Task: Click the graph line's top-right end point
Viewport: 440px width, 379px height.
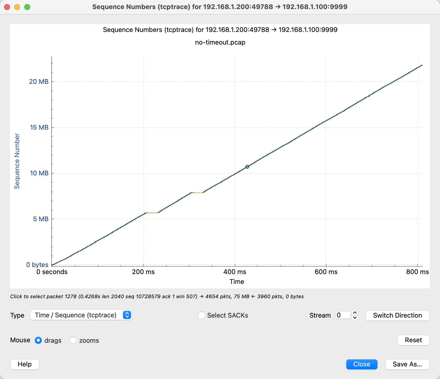Action: (422, 65)
